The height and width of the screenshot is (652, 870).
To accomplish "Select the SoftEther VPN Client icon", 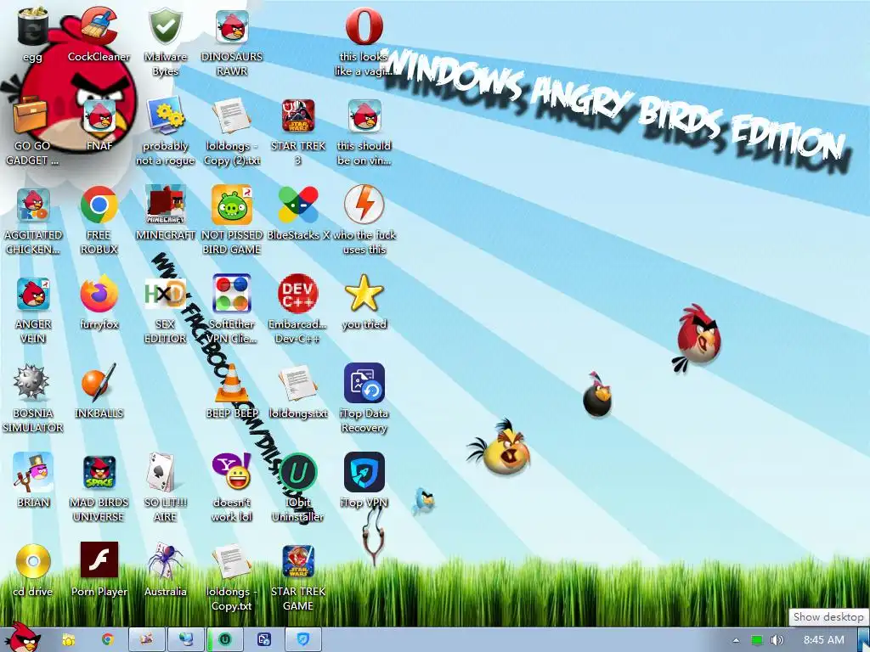I will (232, 293).
